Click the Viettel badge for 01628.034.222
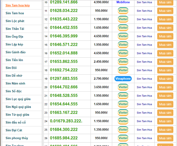The width and height of the screenshot is (177, 146). pos(123,11)
